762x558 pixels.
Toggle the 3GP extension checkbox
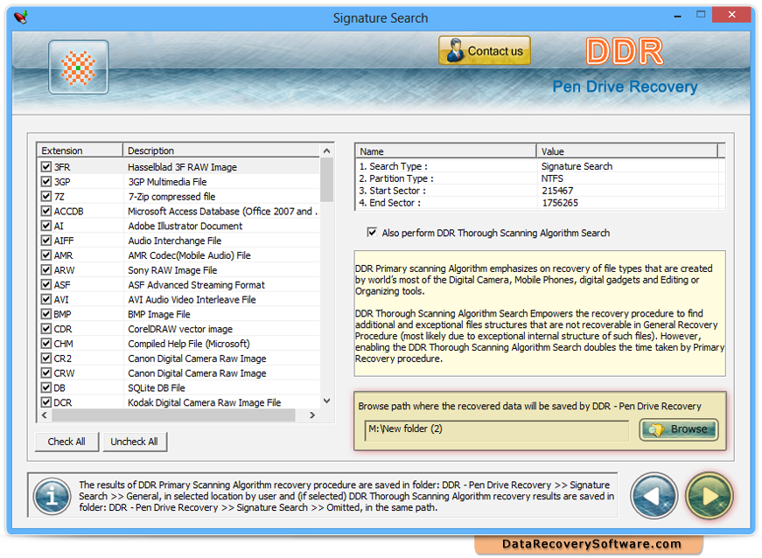(46, 182)
